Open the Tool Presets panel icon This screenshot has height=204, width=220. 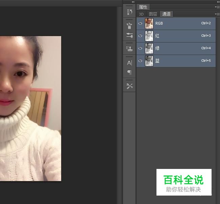pos(129,86)
